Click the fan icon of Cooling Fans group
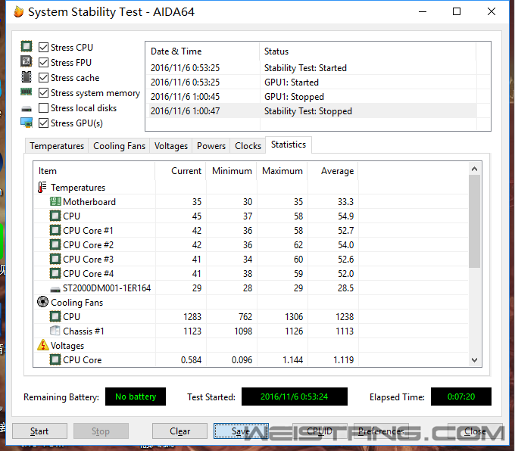Viewport: 515px width, 451px height. 42,302
